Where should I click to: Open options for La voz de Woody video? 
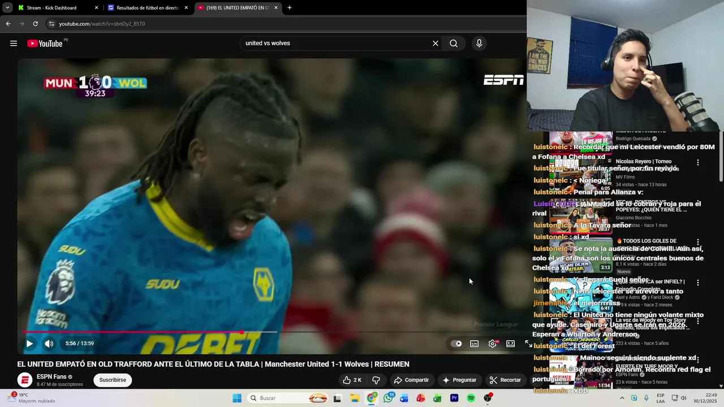click(x=698, y=321)
